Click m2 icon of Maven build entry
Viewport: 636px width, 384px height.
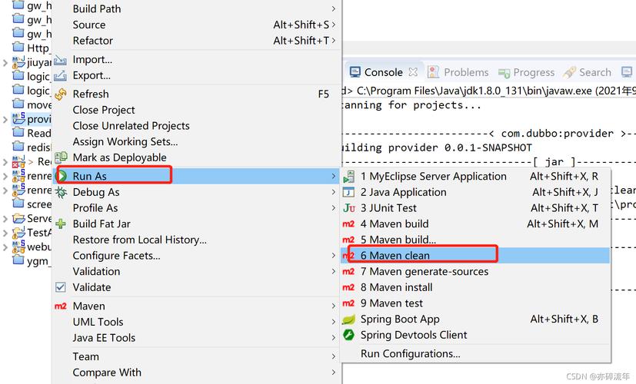348,224
